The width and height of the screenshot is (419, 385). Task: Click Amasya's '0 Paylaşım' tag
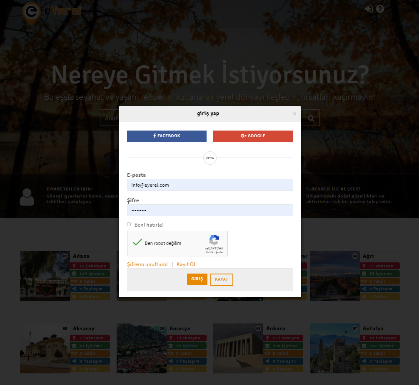[x=187, y=361]
